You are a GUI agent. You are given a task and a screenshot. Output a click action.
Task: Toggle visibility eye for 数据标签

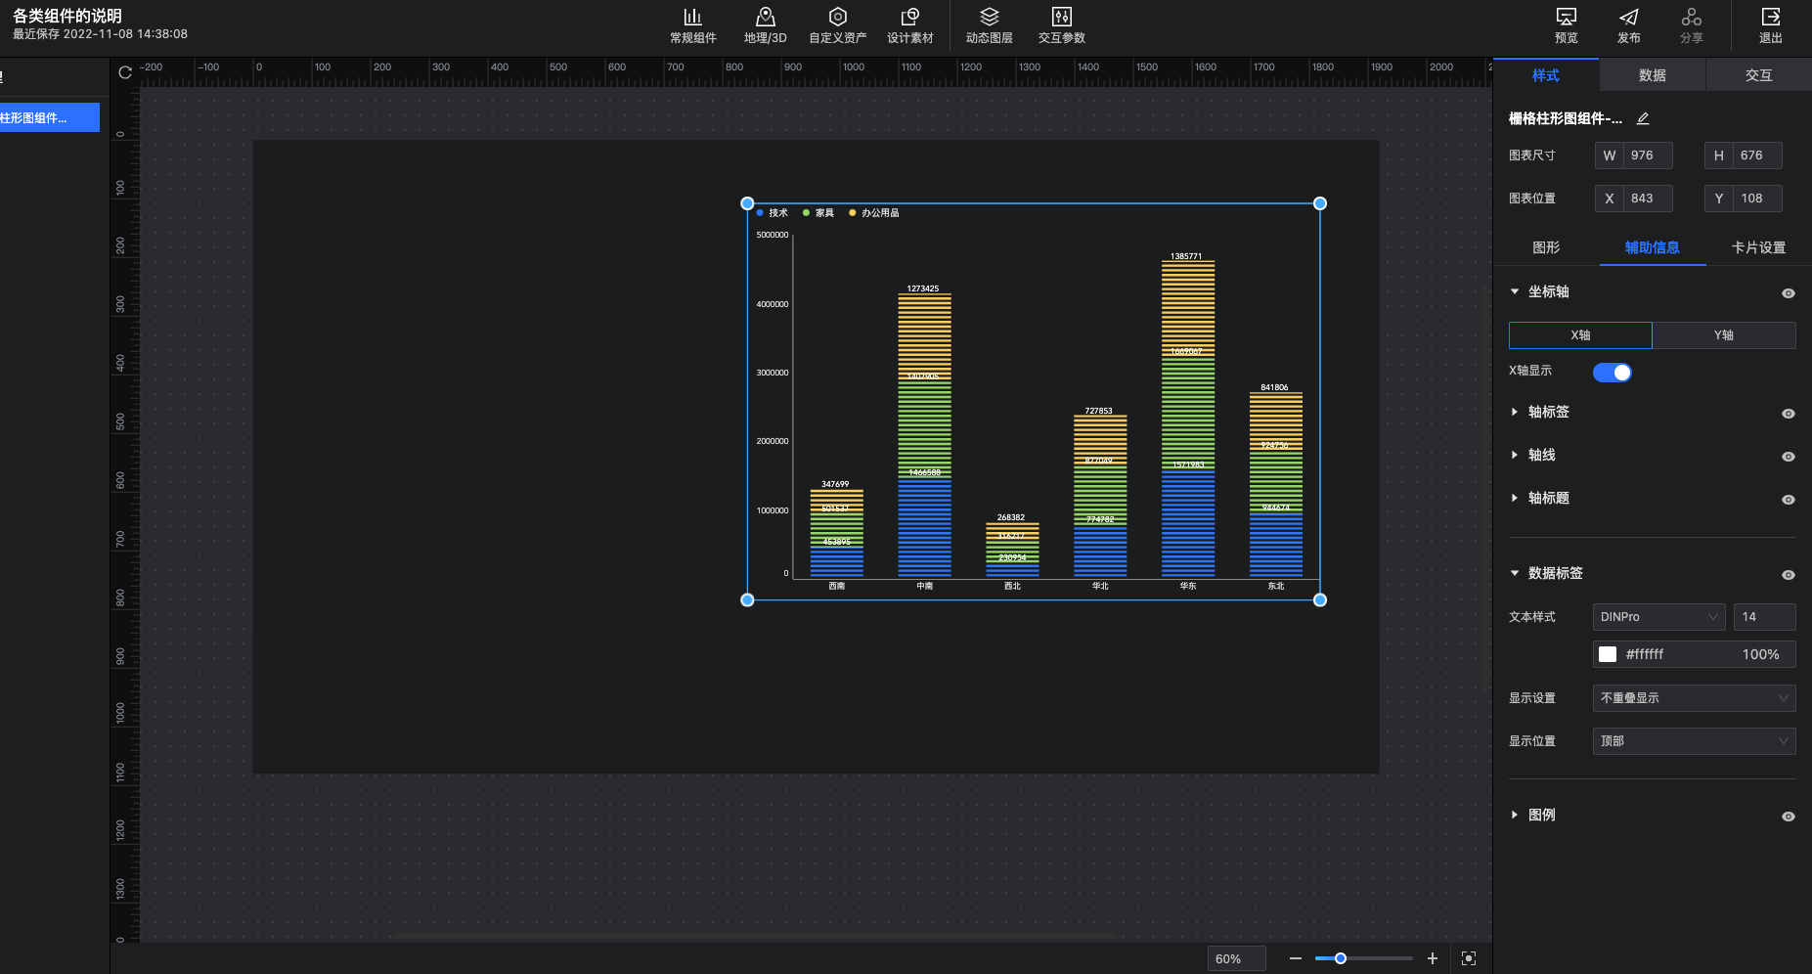1788,574
